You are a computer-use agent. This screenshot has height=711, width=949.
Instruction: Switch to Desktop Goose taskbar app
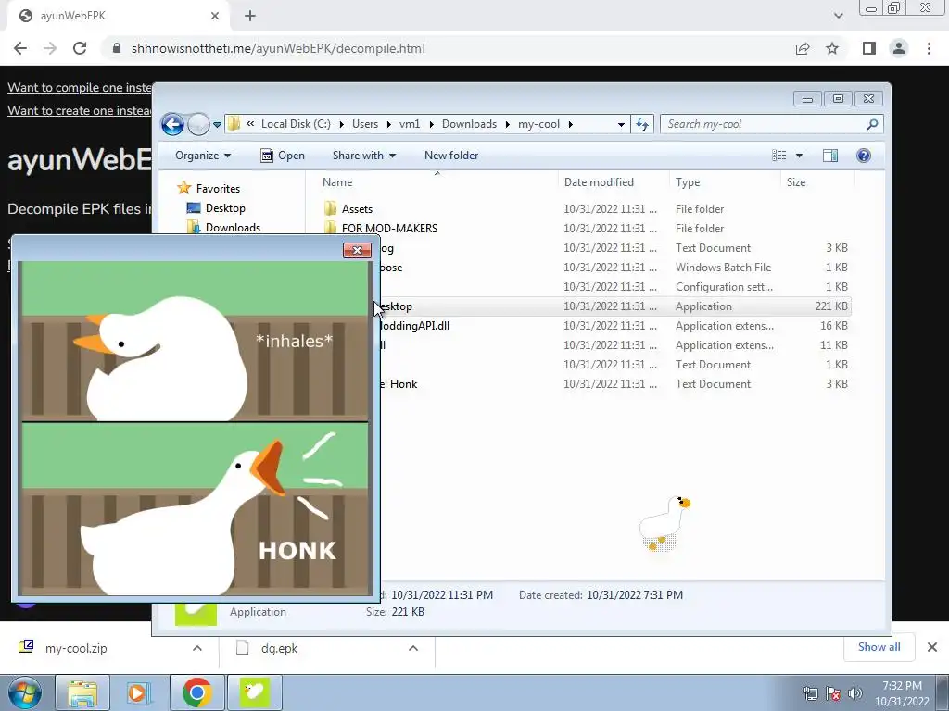pos(254,692)
